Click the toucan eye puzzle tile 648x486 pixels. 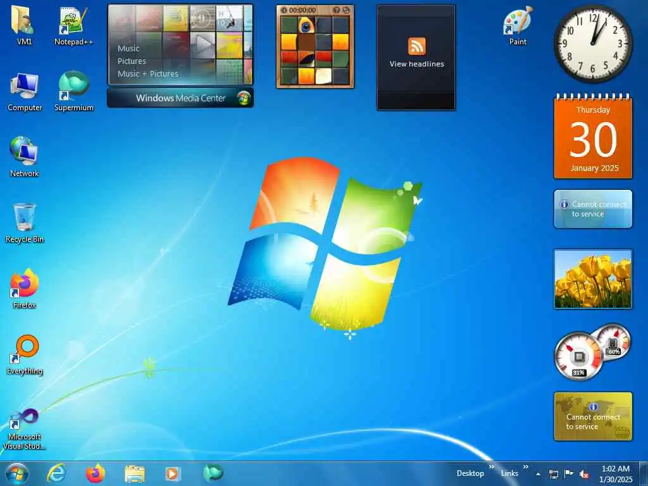point(306,25)
